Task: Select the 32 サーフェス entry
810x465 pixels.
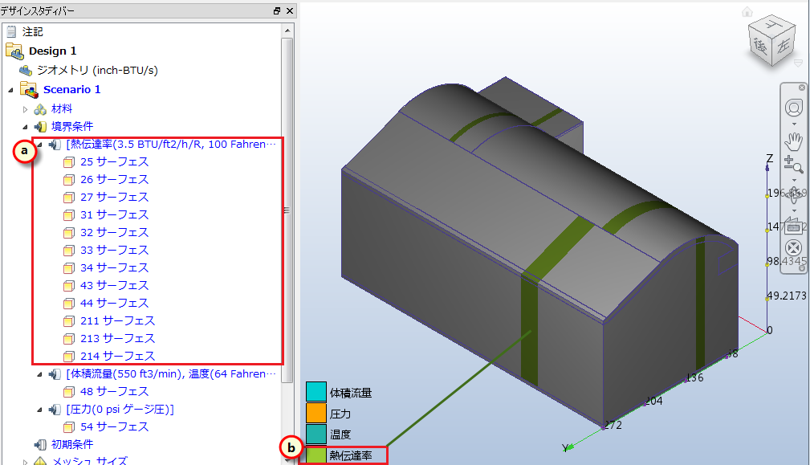Action: pyautogui.click(x=114, y=233)
